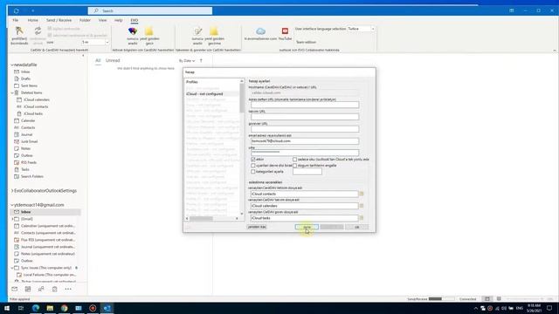The height and width of the screenshot is (314, 559).
Task: Switch to People view in navigation bar
Action: 41,289
